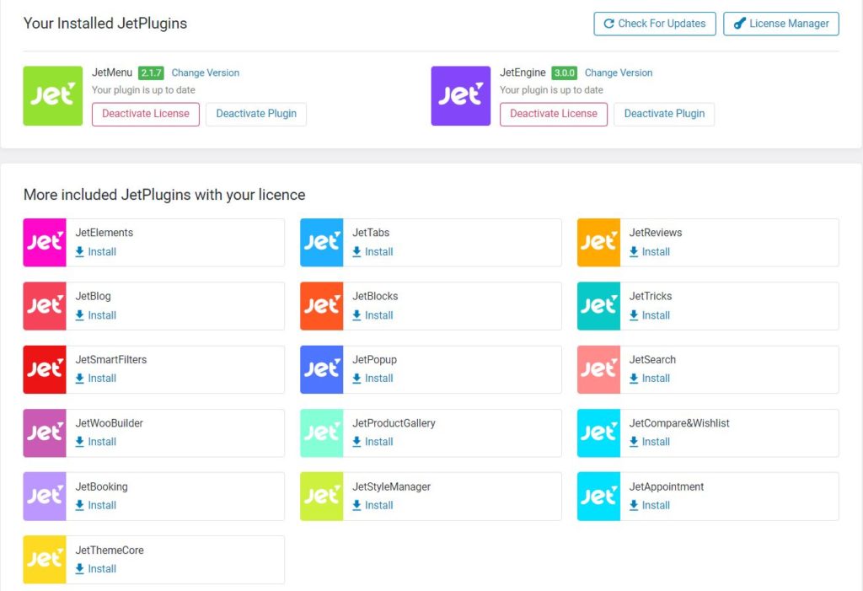Image resolution: width=863 pixels, height=591 pixels.
Task: Install the JetBlocks plugin
Action: click(373, 315)
